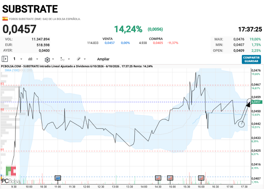Click the Ampliar button
The image size is (264, 189).
(103, 59)
